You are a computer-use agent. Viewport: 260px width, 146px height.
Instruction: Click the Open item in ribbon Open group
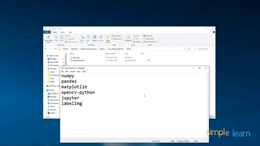pos(136,36)
